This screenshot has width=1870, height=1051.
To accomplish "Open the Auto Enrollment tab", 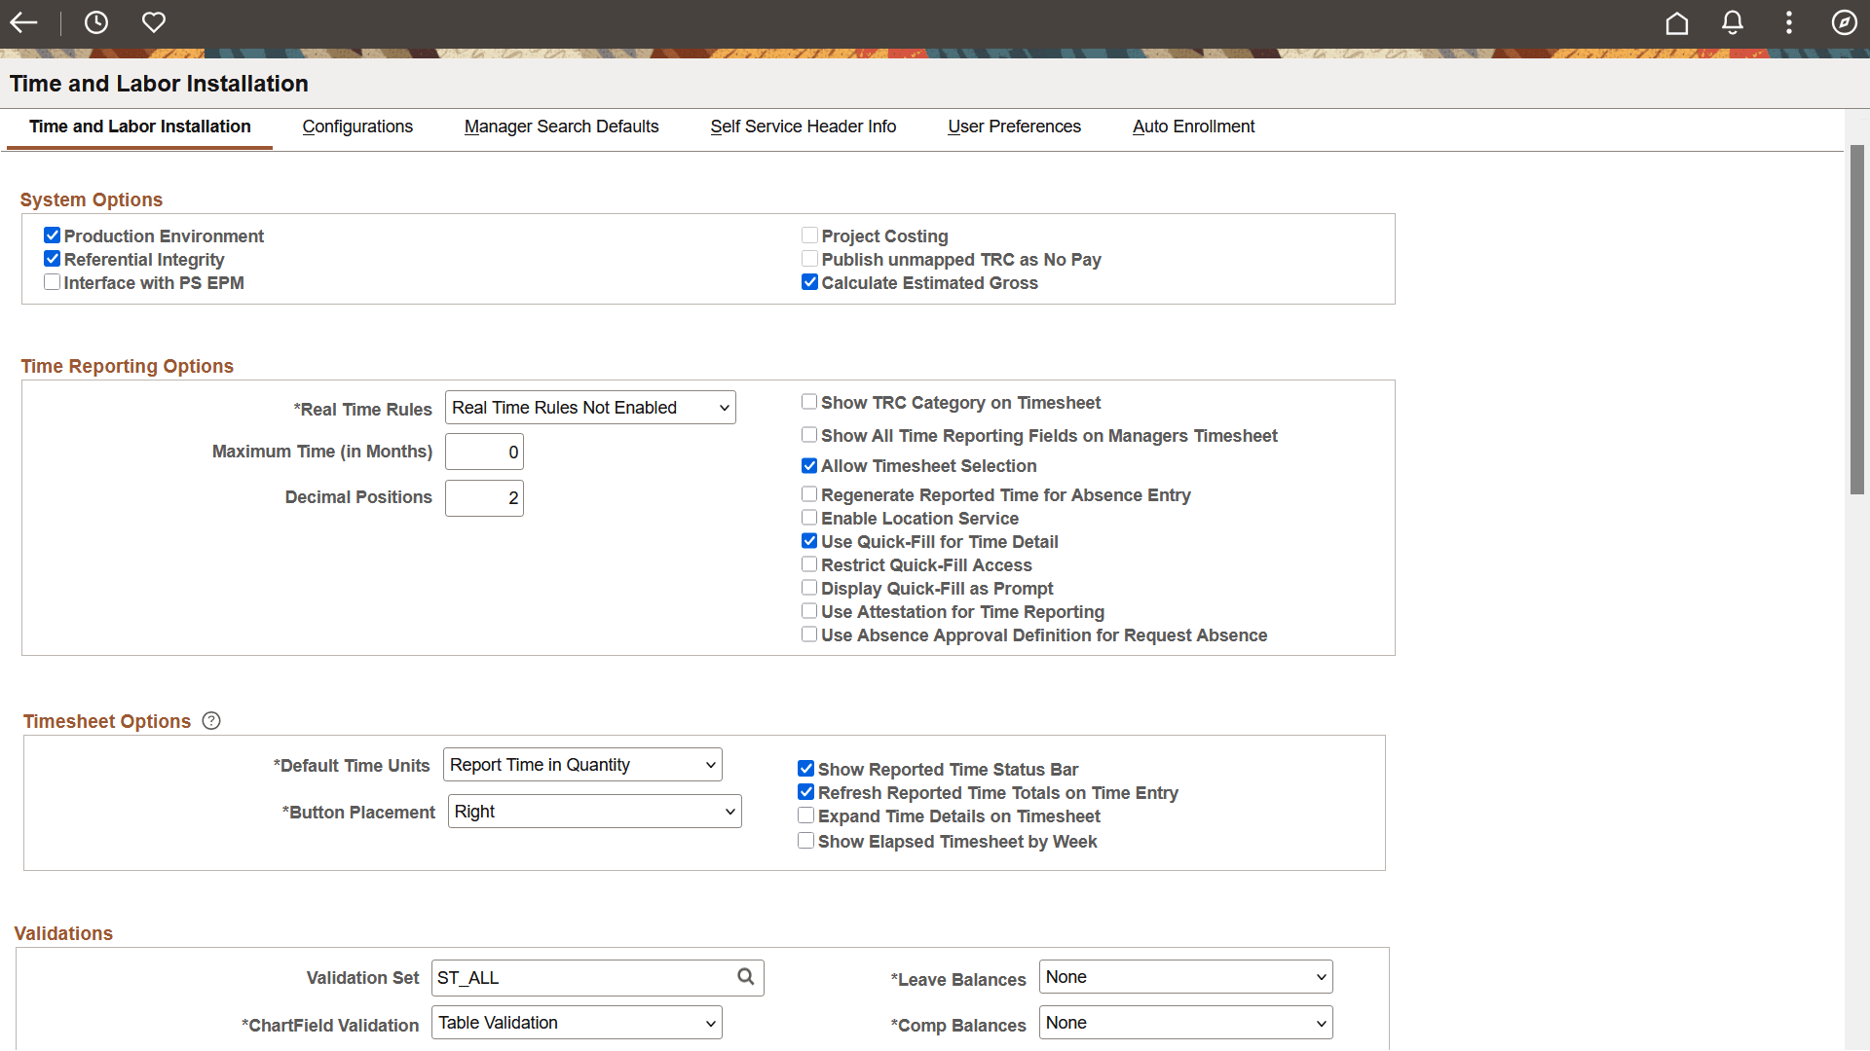I will 1193,127.
